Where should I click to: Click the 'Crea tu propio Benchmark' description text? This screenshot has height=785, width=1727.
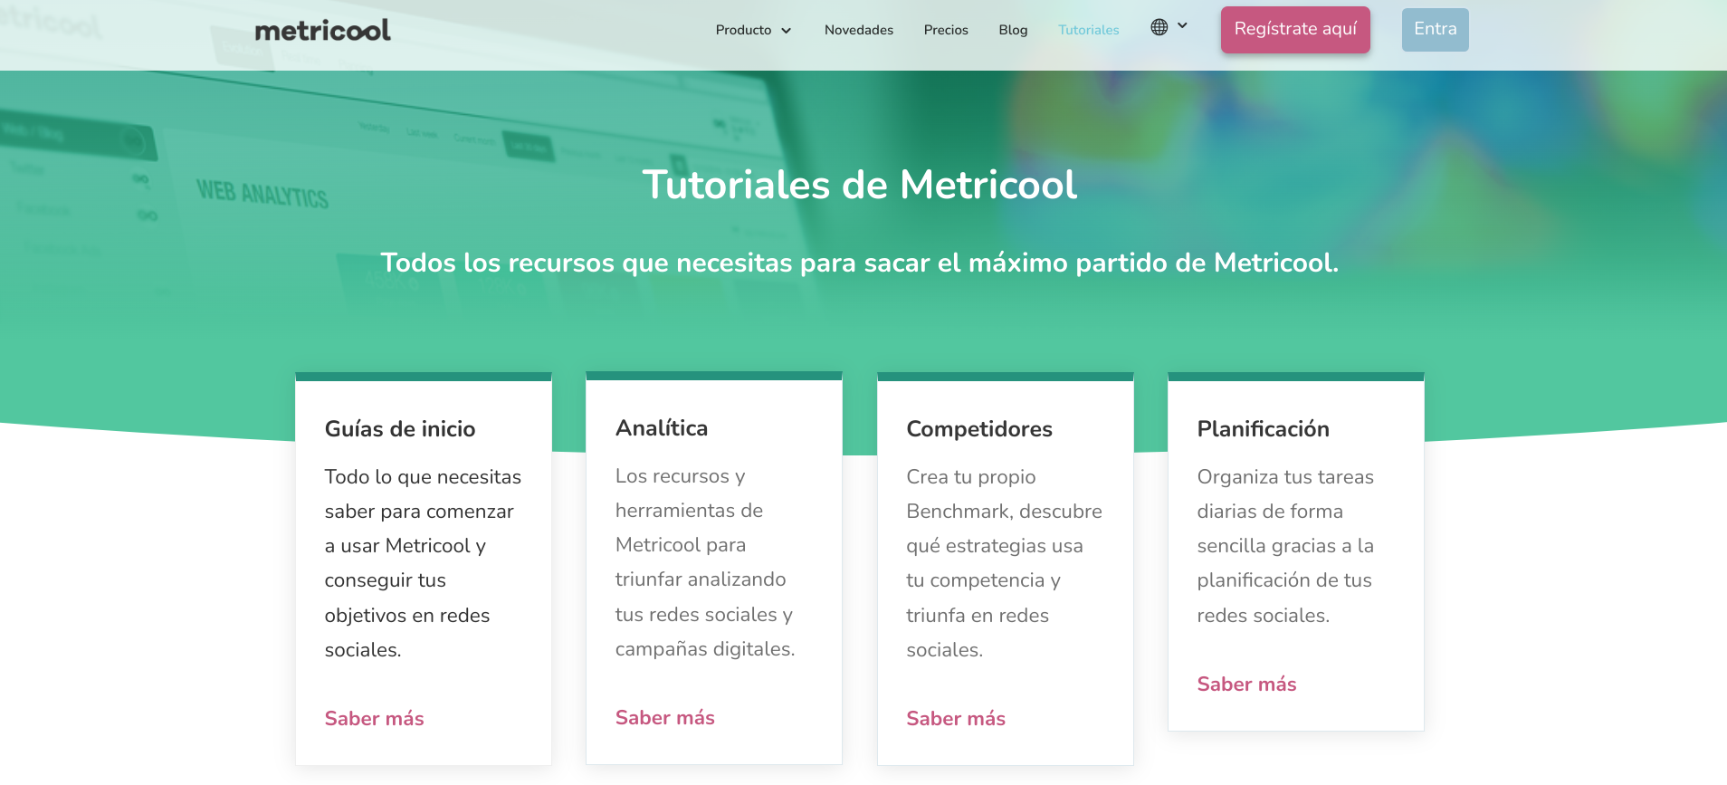pos(1004,563)
